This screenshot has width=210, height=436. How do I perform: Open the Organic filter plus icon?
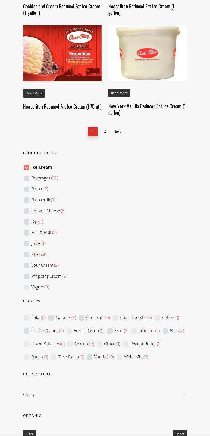pos(185,416)
